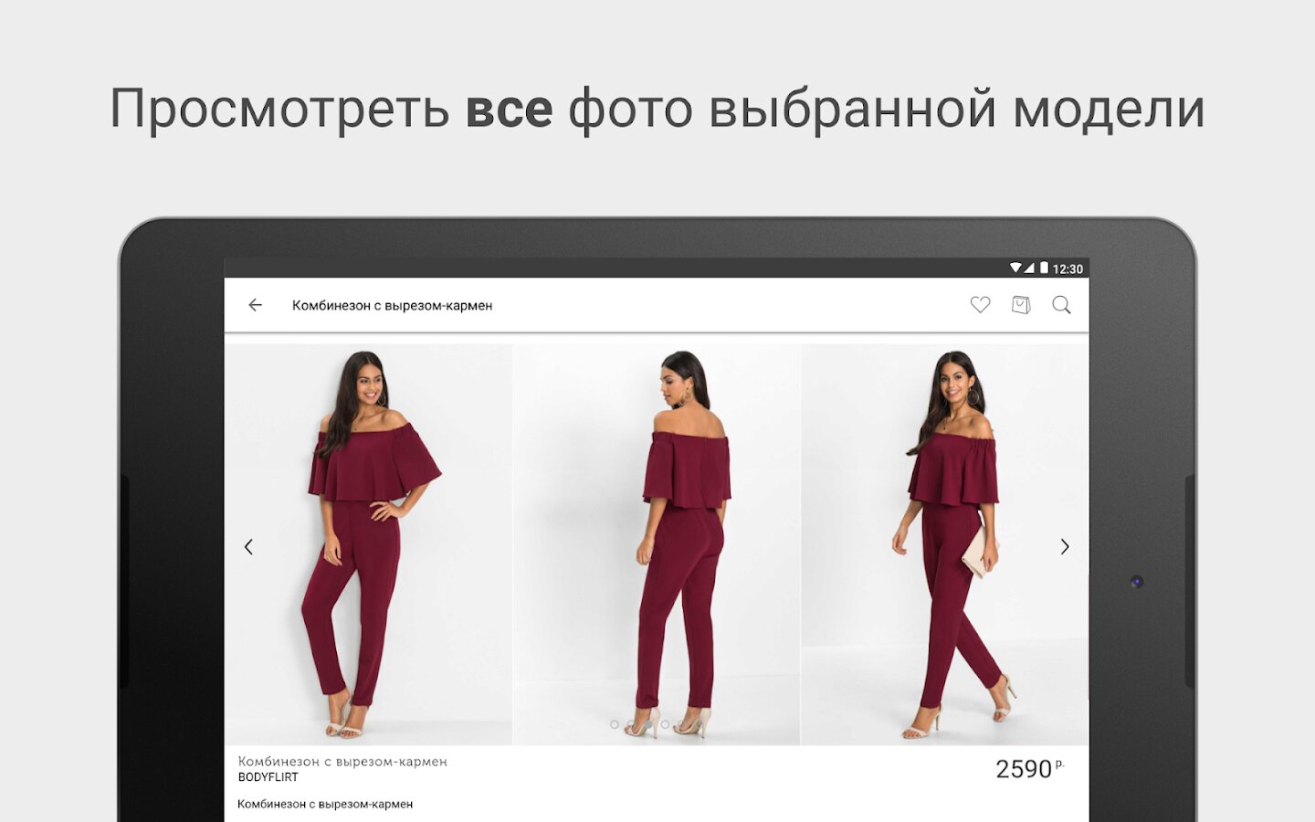Add item to favorites with heart icon

[x=980, y=305]
